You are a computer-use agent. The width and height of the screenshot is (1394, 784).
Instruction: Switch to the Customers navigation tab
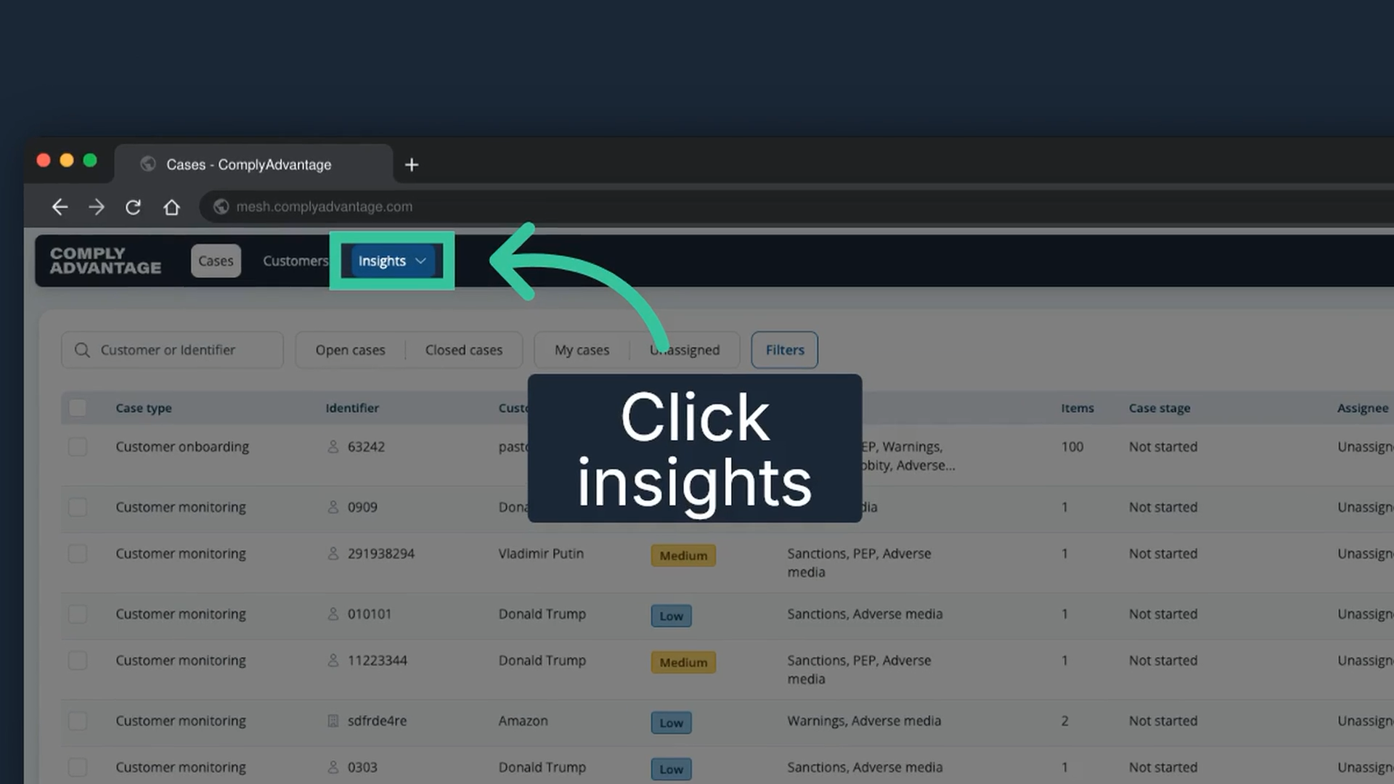pos(295,261)
